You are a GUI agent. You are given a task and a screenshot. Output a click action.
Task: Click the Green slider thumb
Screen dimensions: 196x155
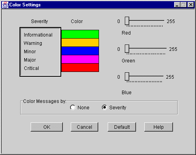coord(127,48)
